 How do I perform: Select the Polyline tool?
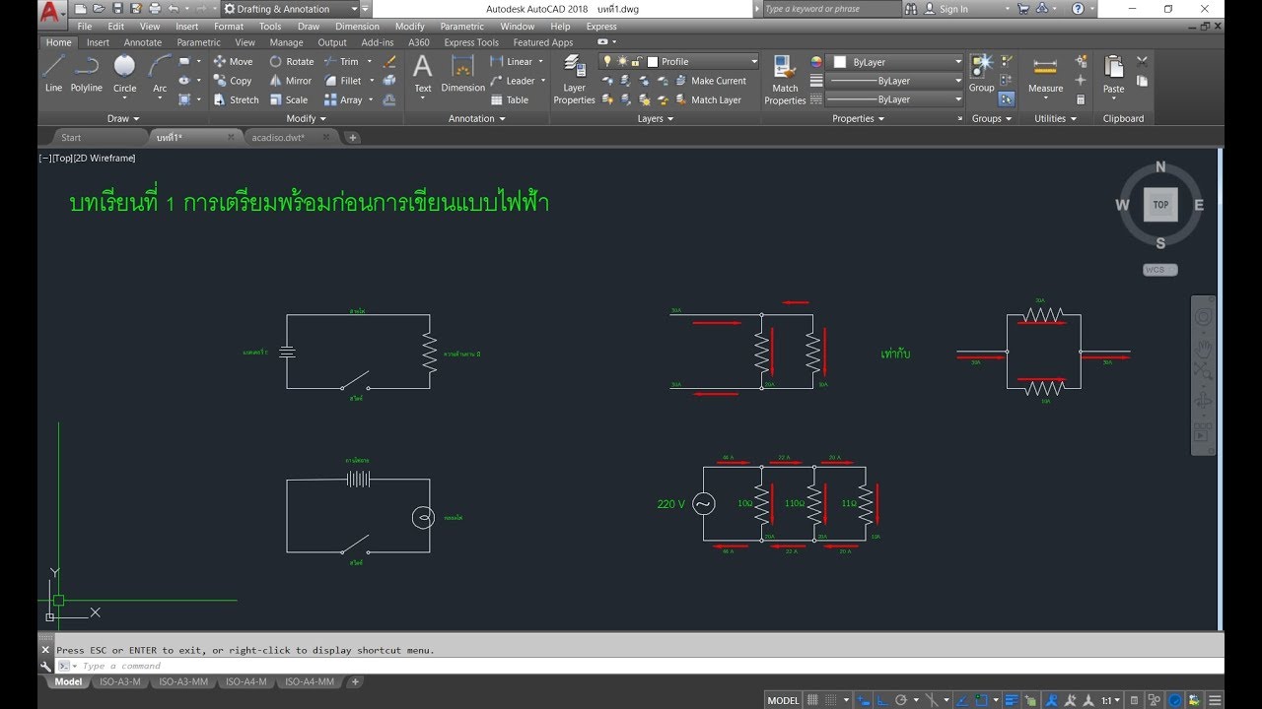[87, 74]
